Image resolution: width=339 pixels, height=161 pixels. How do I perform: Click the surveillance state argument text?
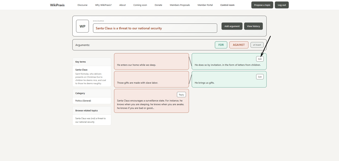(x=151, y=104)
